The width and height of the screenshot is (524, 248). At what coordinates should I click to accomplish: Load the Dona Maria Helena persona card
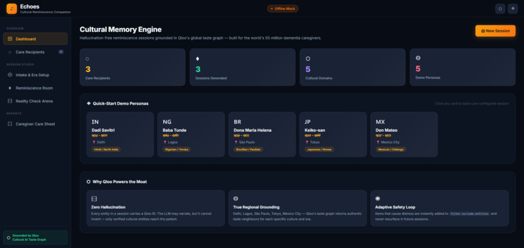pyautogui.click(x=262, y=134)
